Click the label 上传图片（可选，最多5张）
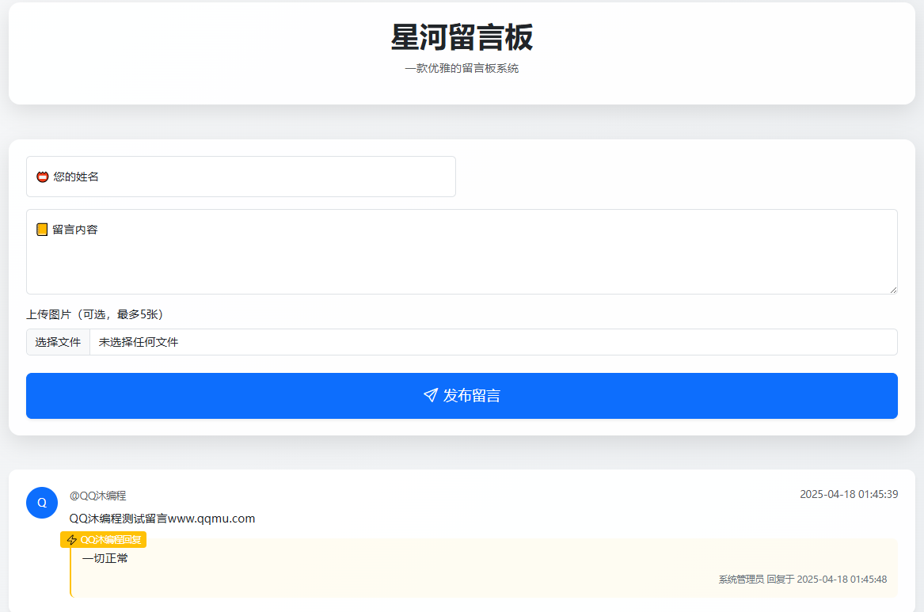This screenshot has width=924, height=612. [95, 314]
